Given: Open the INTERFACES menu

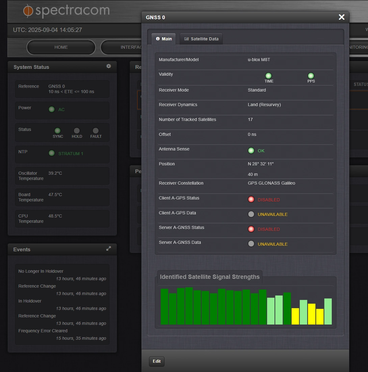Looking at the screenshot, I should pos(121,47).
